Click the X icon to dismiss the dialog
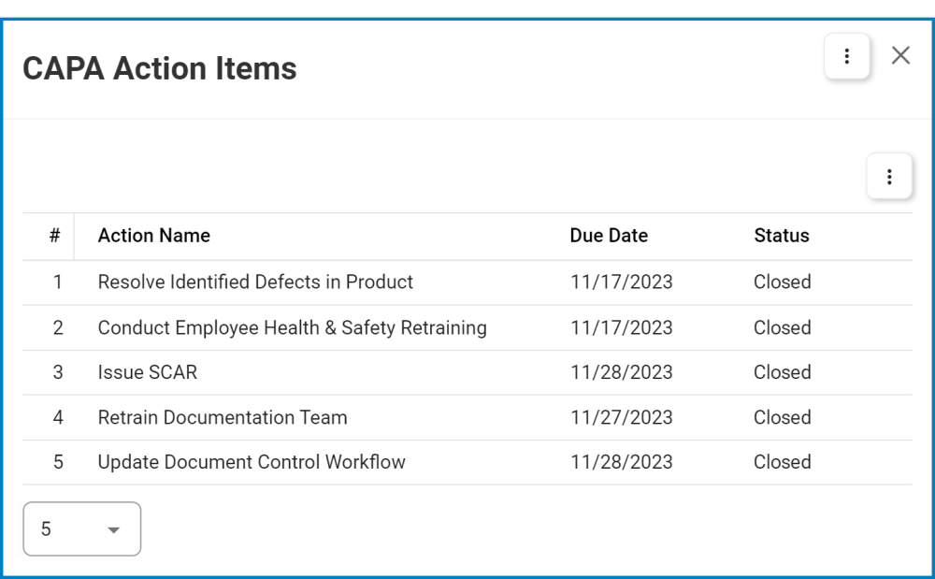This screenshot has height=579, width=935. [x=900, y=57]
